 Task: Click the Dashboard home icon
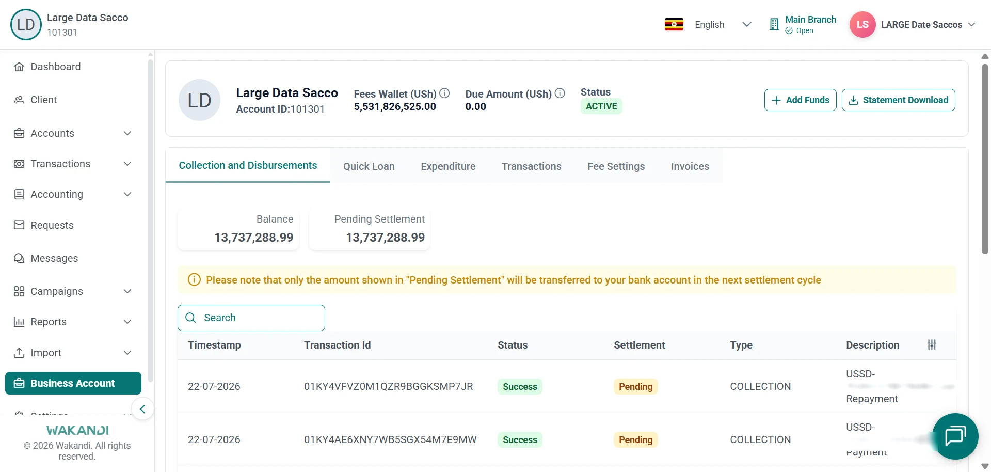click(x=19, y=67)
